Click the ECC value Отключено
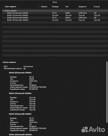Image resolution: width=108 pixels, height=136 pixels. point(28,66)
